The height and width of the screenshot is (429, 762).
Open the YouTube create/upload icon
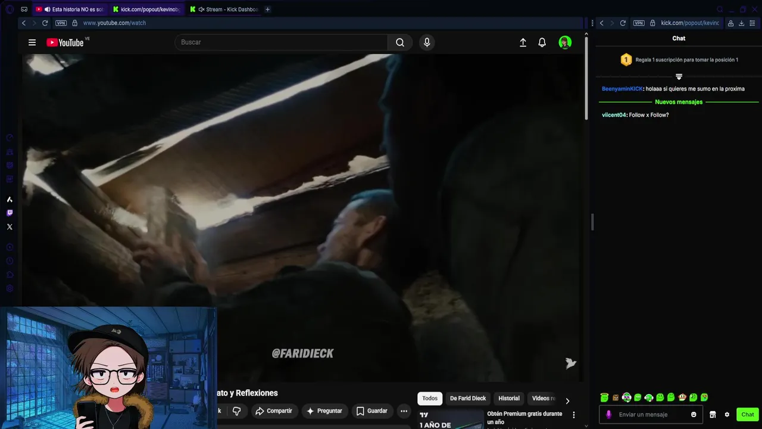(x=523, y=42)
